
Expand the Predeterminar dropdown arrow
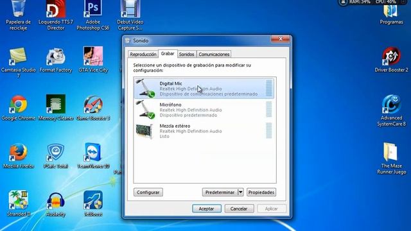241,193
